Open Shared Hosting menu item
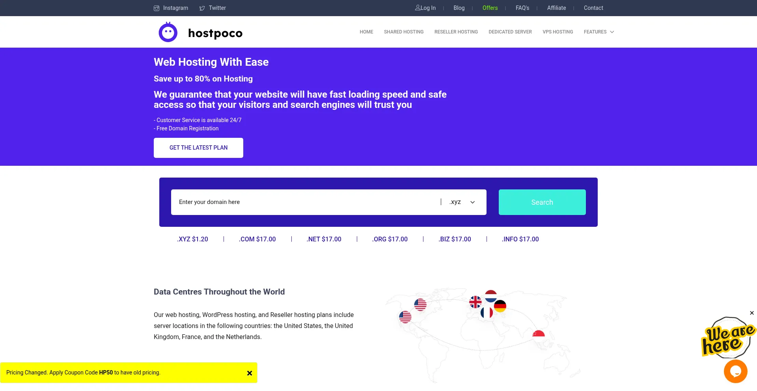This screenshot has width=757, height=391. 404,32
